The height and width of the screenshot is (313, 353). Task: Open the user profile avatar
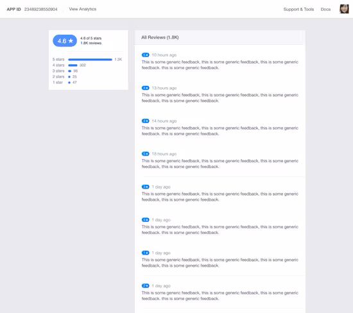(344, 9)
